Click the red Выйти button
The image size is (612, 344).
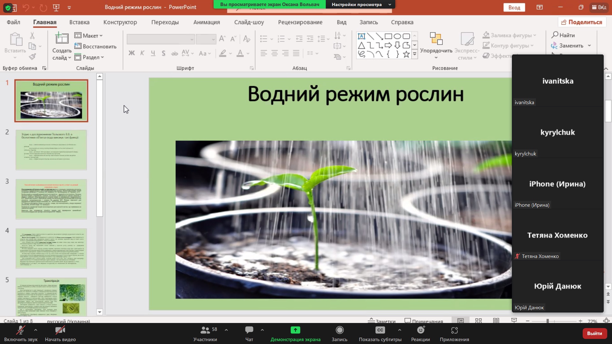(594, 333)
